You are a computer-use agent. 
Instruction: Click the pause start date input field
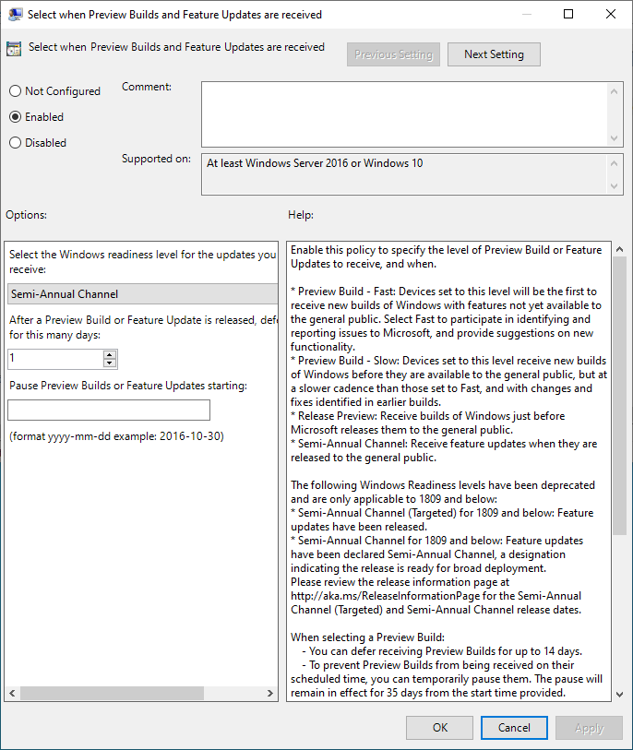[x=109, y=411]
